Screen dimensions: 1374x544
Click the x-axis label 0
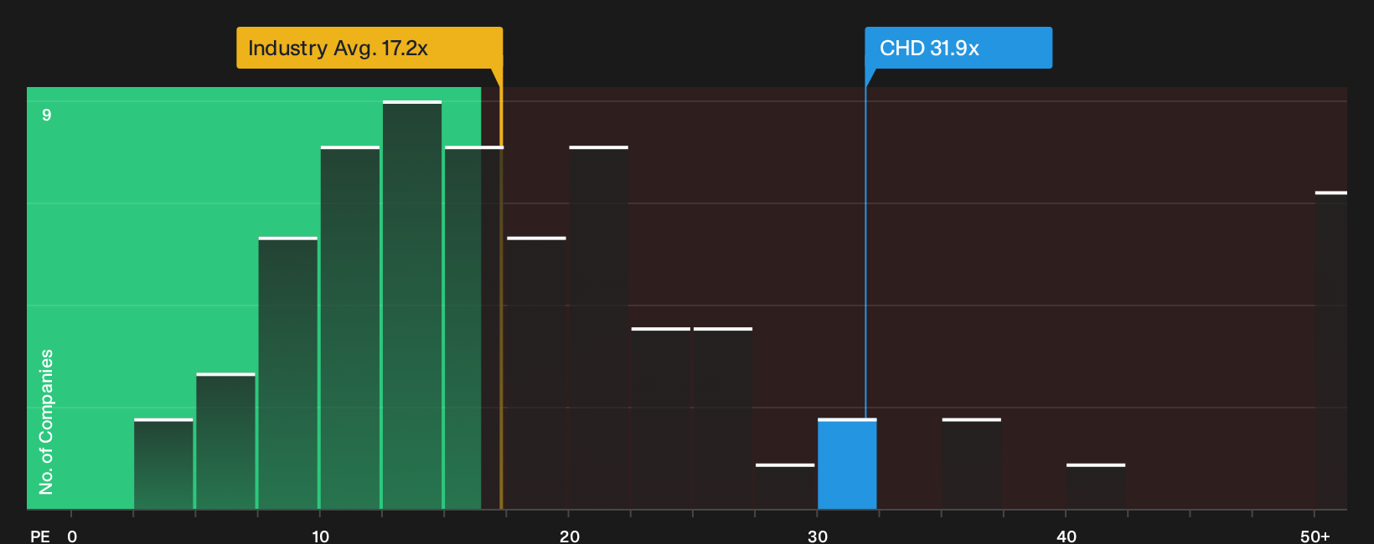click(x=72, y=536)
